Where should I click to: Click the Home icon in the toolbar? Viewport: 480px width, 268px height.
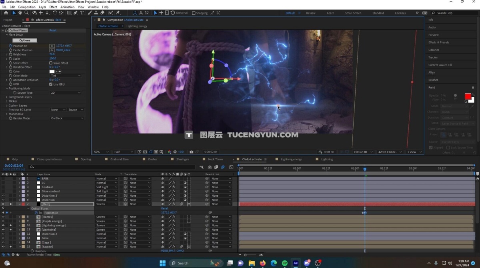coord(6,13)
